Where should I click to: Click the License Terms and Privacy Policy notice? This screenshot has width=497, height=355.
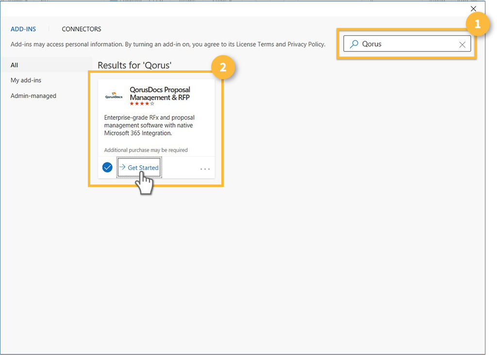tap(168, 44)
